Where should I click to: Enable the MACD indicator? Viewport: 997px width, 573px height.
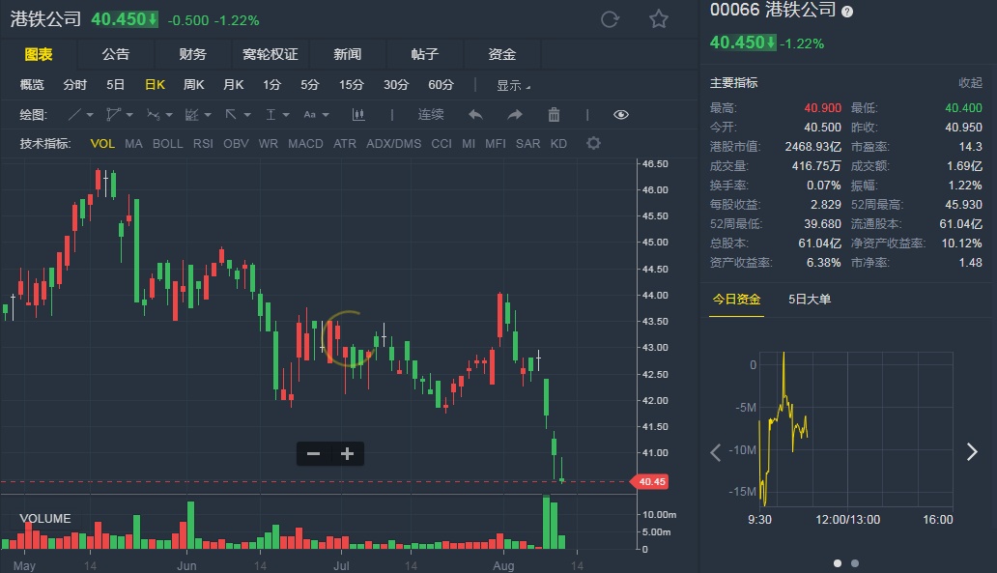pos(305,144)
